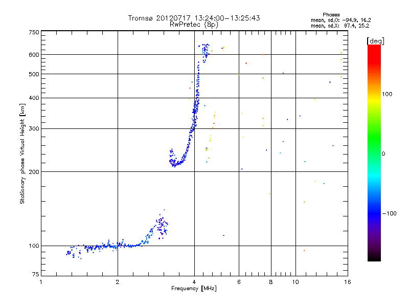Click the colorbar tick label '0'
The width and height of the screenshot is (409, 307).
click(x=383, y=154)
